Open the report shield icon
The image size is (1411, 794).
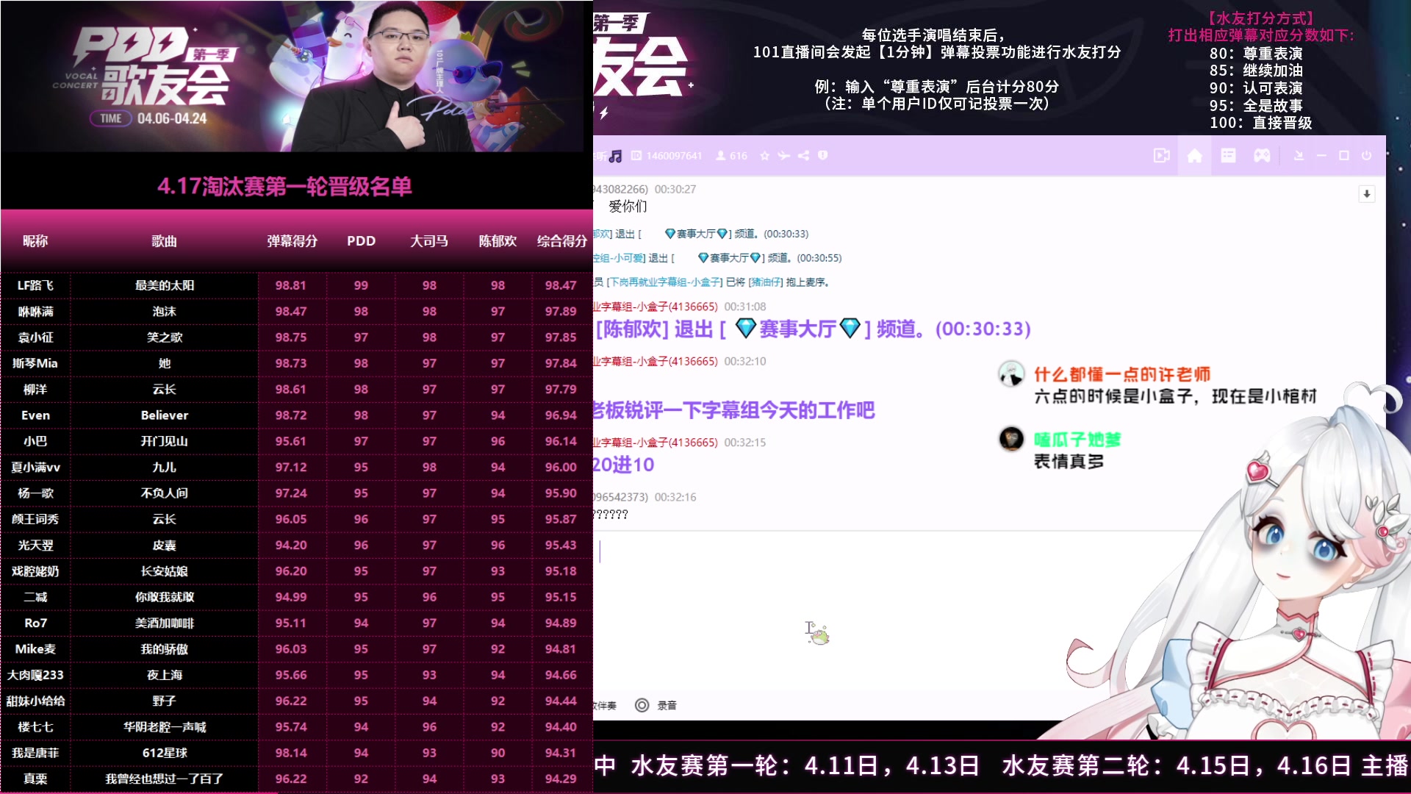pos(822,156)
